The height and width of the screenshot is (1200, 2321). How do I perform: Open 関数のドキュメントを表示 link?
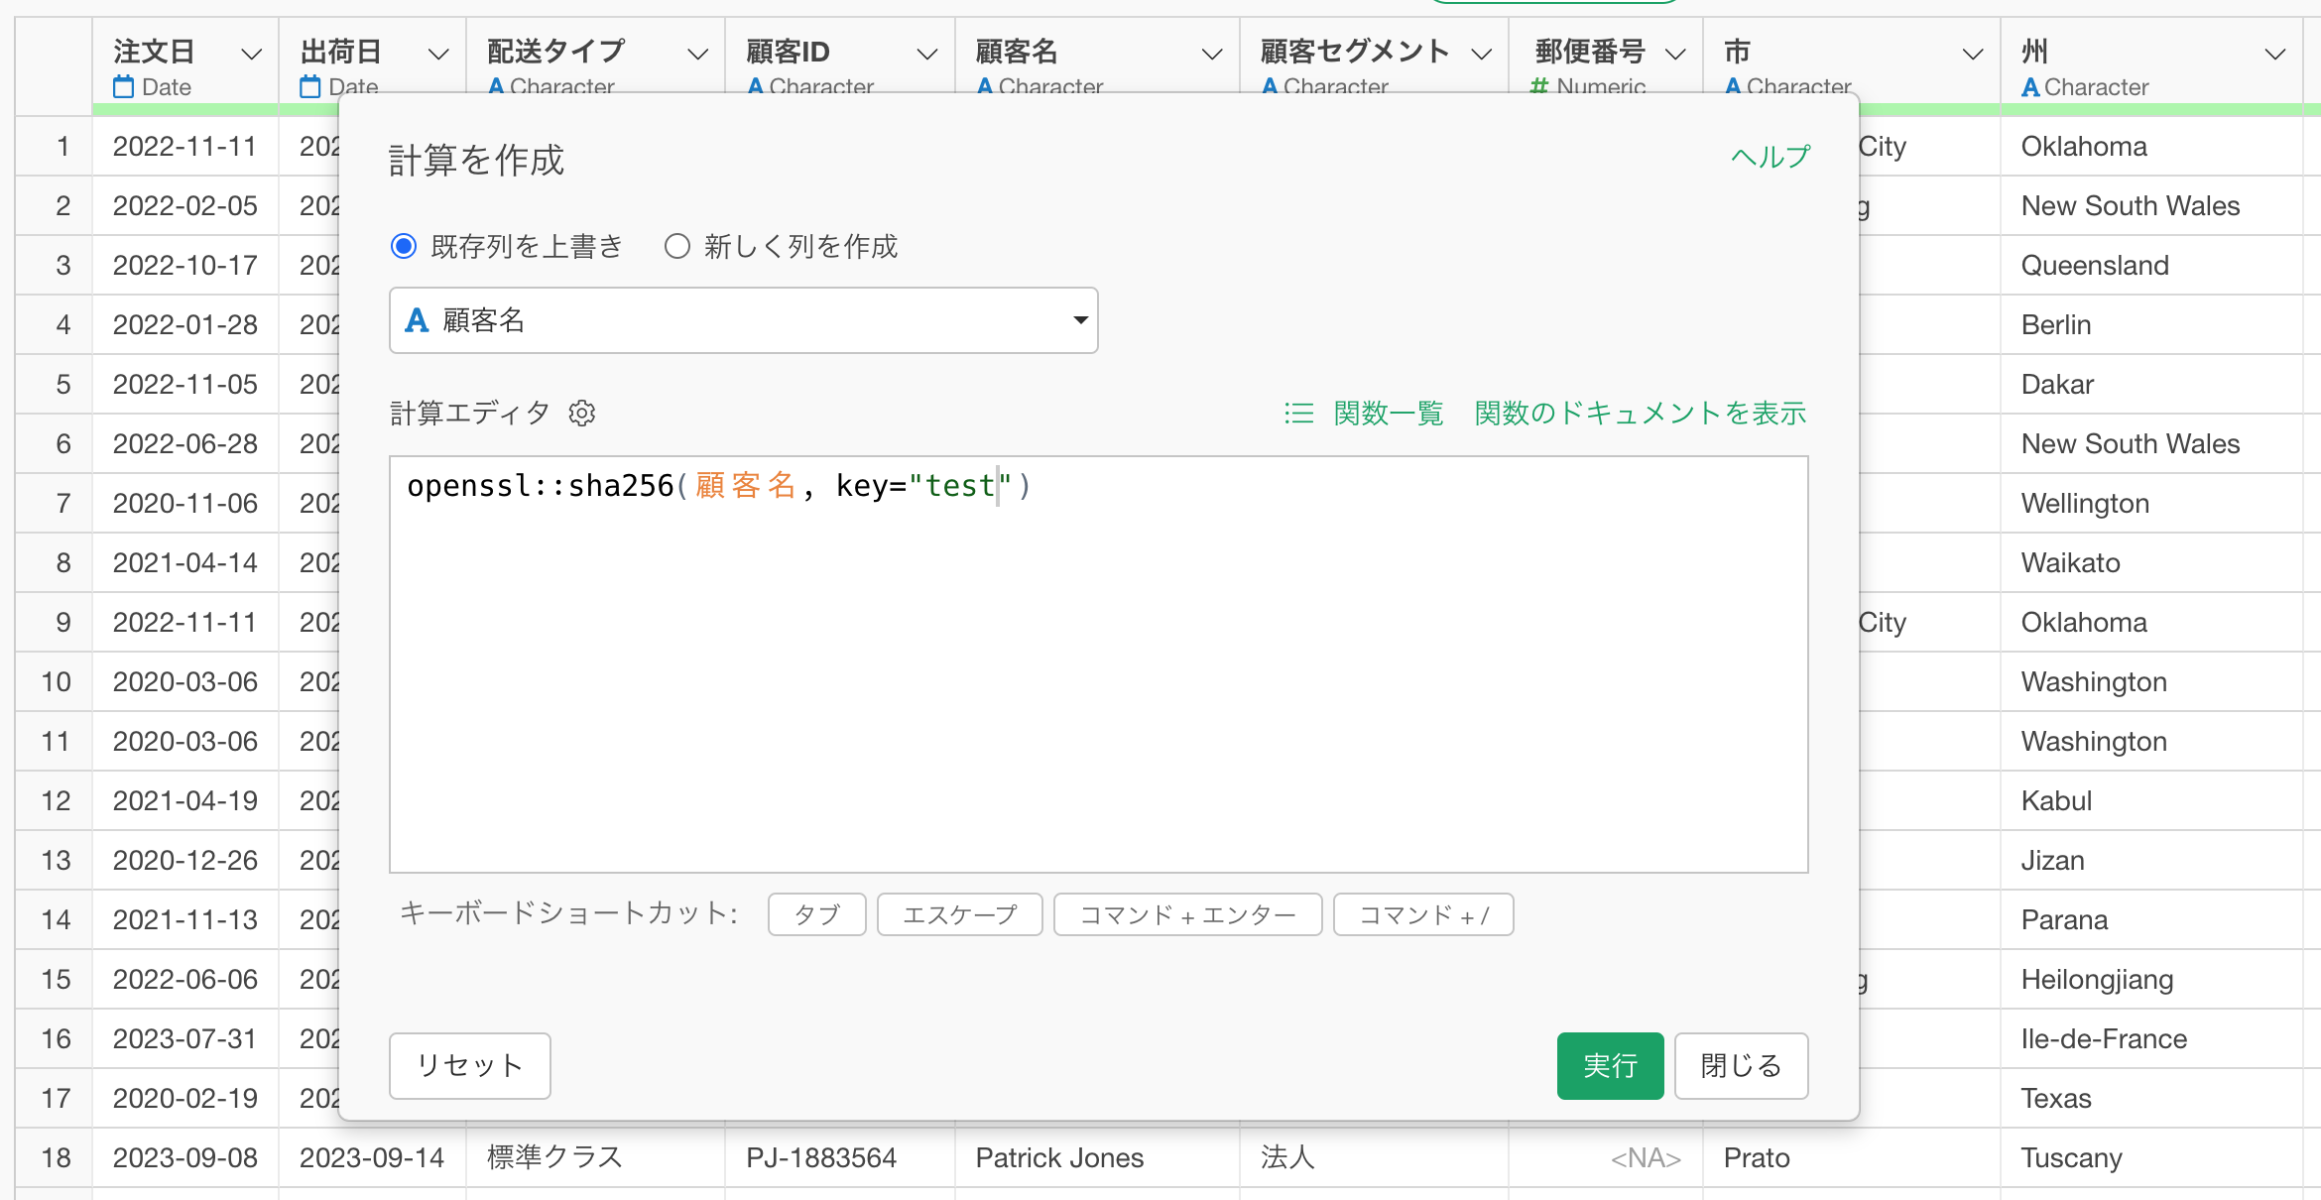tap(1640, 413)
